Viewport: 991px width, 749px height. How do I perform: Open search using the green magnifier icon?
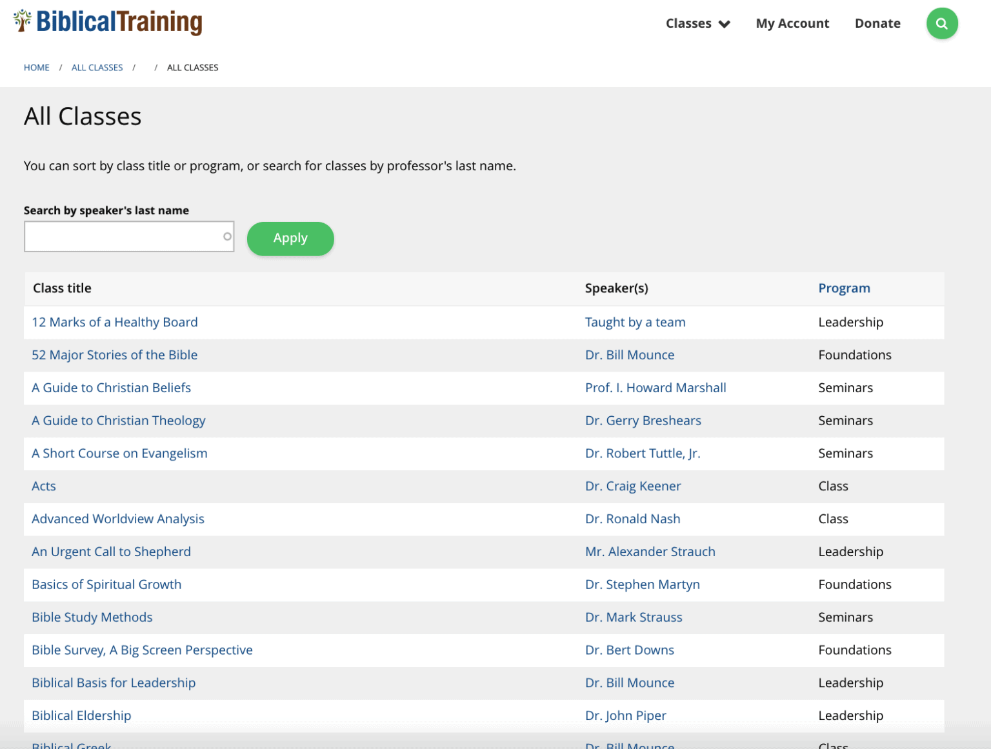[x=942, y=23]
